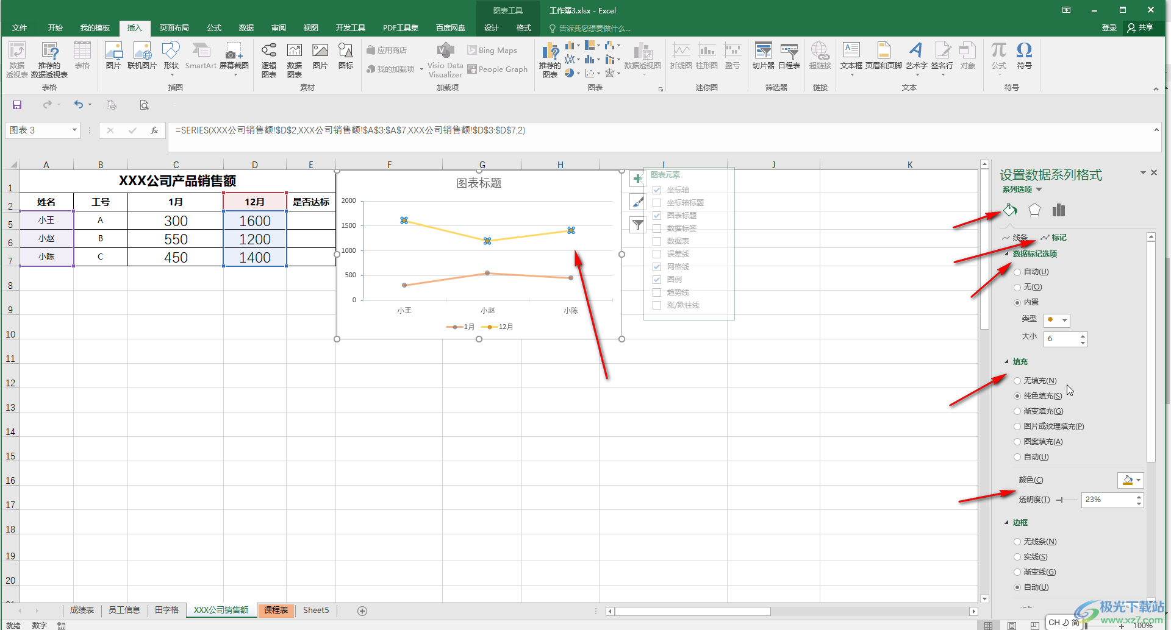This screenshot has height=630, width=1171.
Task: Switch to the 开始 ribbon tab
Action: [56, 28]
